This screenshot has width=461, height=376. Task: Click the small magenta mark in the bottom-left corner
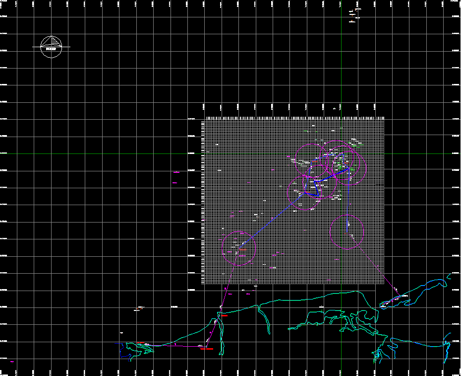pyautogui.click(x=12, y=362)
